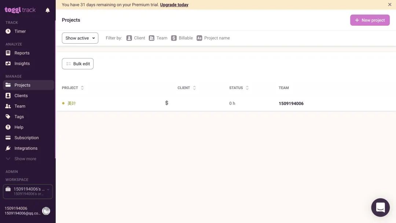
Task: Click the Project name filter icon
Action: point(199,38)
